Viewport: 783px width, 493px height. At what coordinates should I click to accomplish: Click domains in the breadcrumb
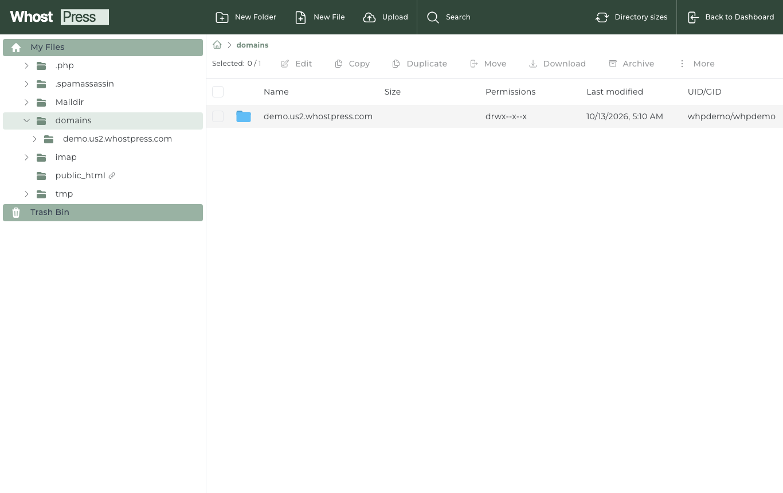[252, 45]
